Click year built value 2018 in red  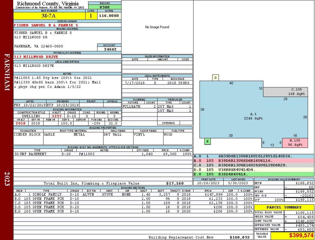click(x=21, y=123)
